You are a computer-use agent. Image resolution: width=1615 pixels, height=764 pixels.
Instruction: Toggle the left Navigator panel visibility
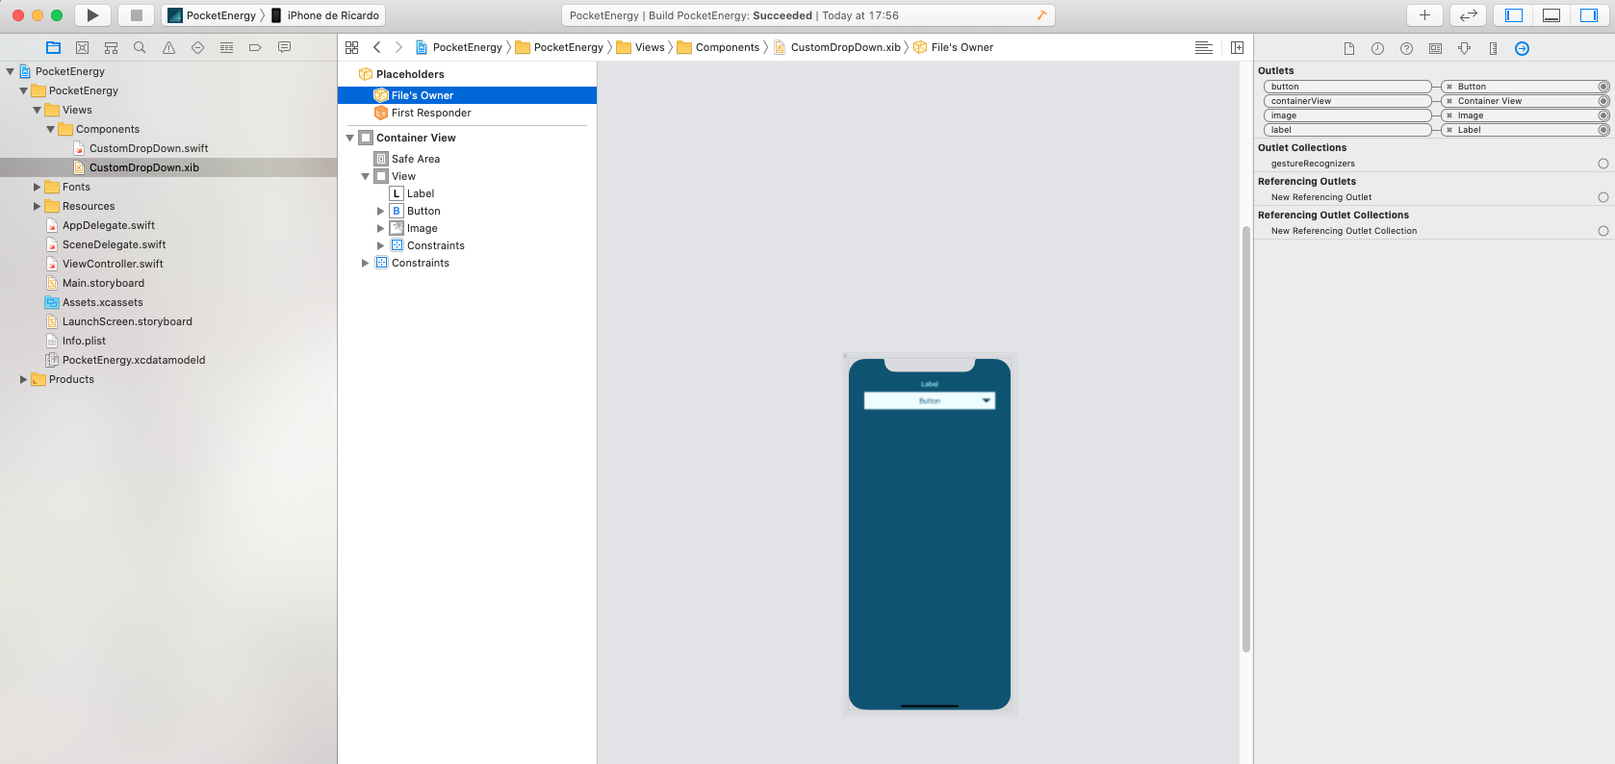[1514, 15]
